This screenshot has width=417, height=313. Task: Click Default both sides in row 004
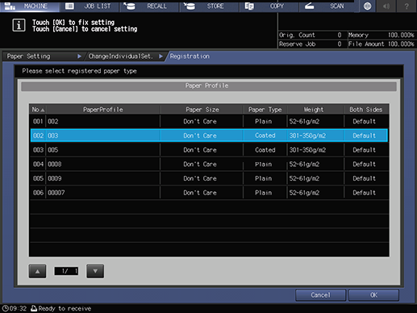(365, 164)
